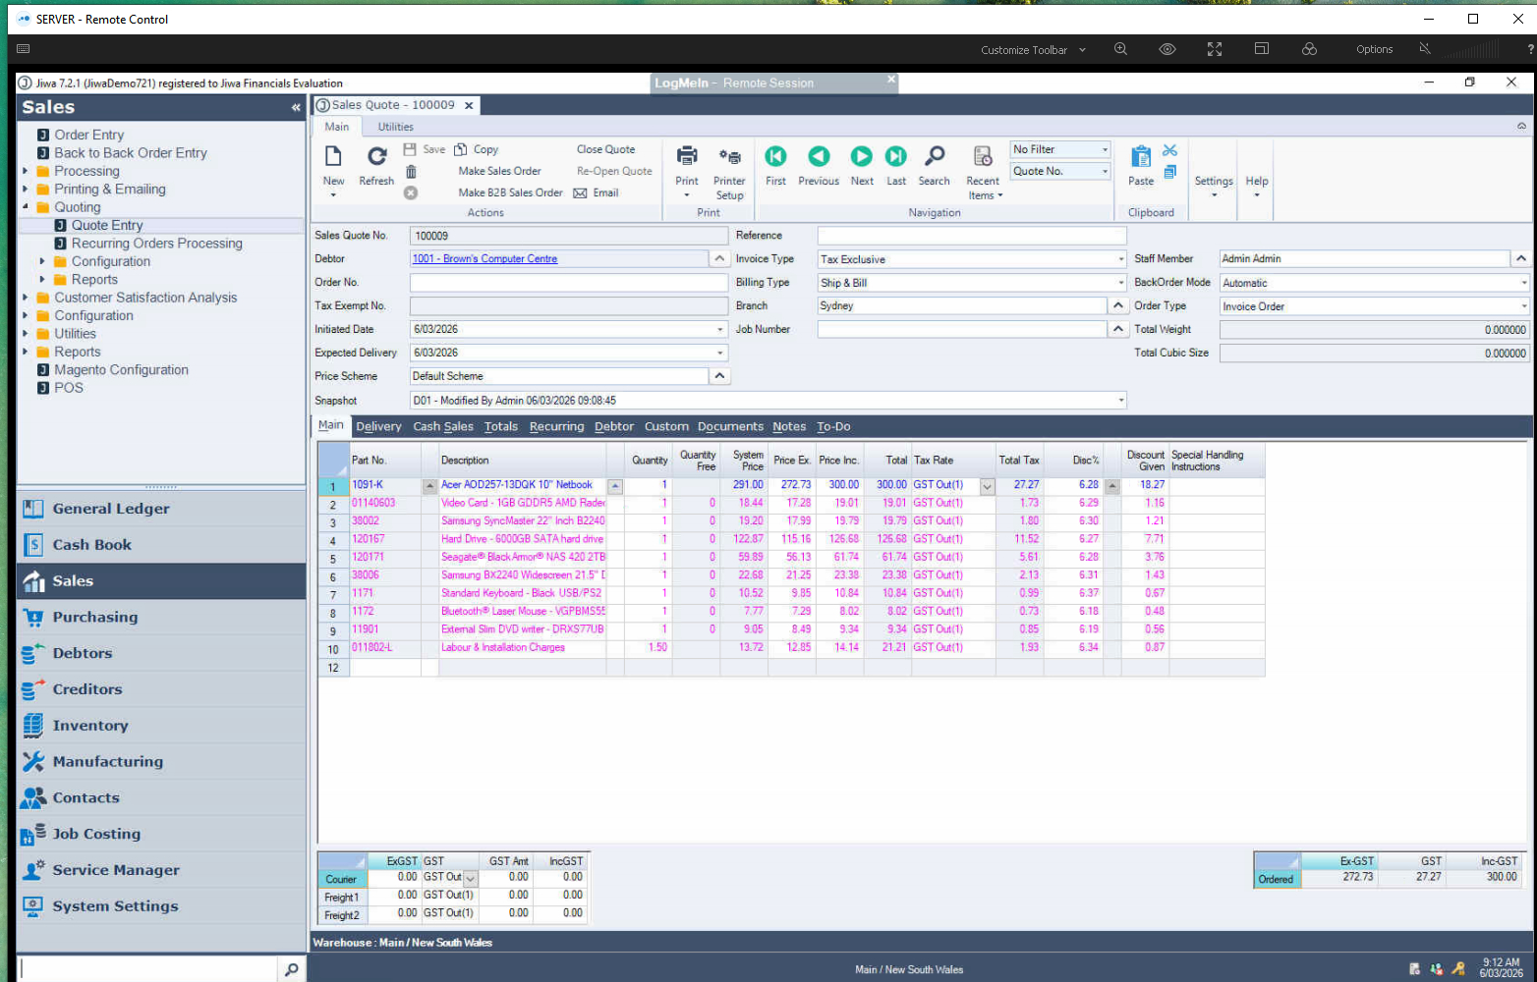Select the Recurring Orders Processing tree item
The height and width of the screenshot is (982, 1537).
(x=156, y=244)
